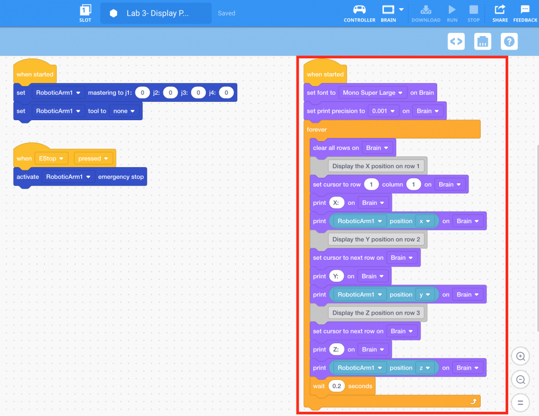Screen dimensions: 539x416
Task: Click the project name Lab 3- Display P...
Action: coord(156,13)
